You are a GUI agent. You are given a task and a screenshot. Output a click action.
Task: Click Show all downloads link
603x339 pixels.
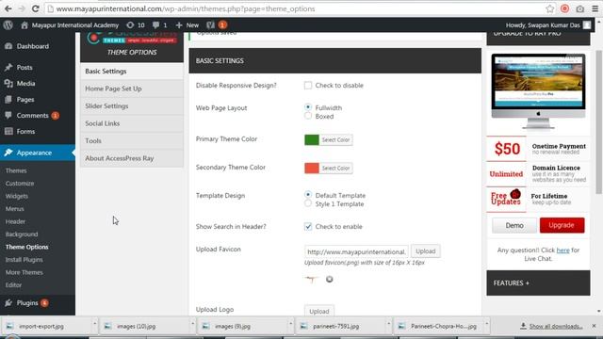pyautogui.click(x=556, y=327)
